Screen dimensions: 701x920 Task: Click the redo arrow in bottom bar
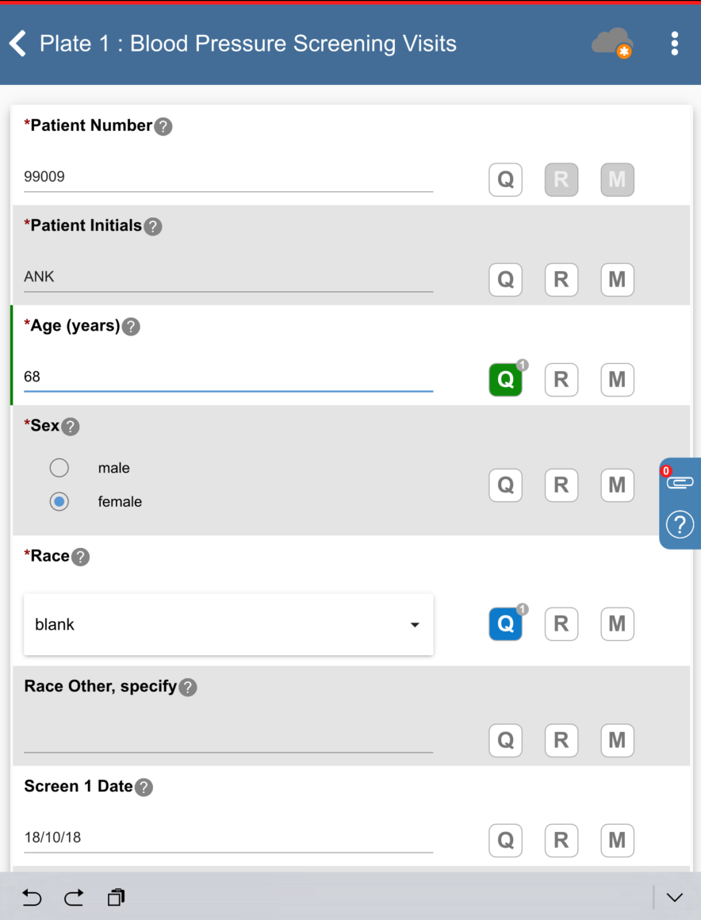(x=74, y=898)
